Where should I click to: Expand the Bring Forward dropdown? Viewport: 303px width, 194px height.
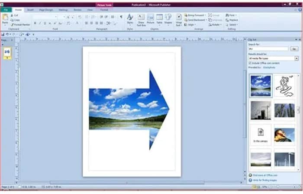205,15
